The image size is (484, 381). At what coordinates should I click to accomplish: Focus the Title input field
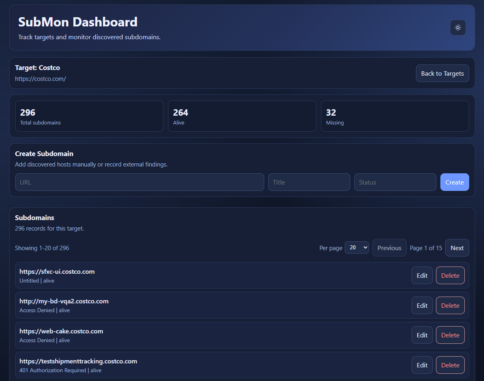click(309, 182)
